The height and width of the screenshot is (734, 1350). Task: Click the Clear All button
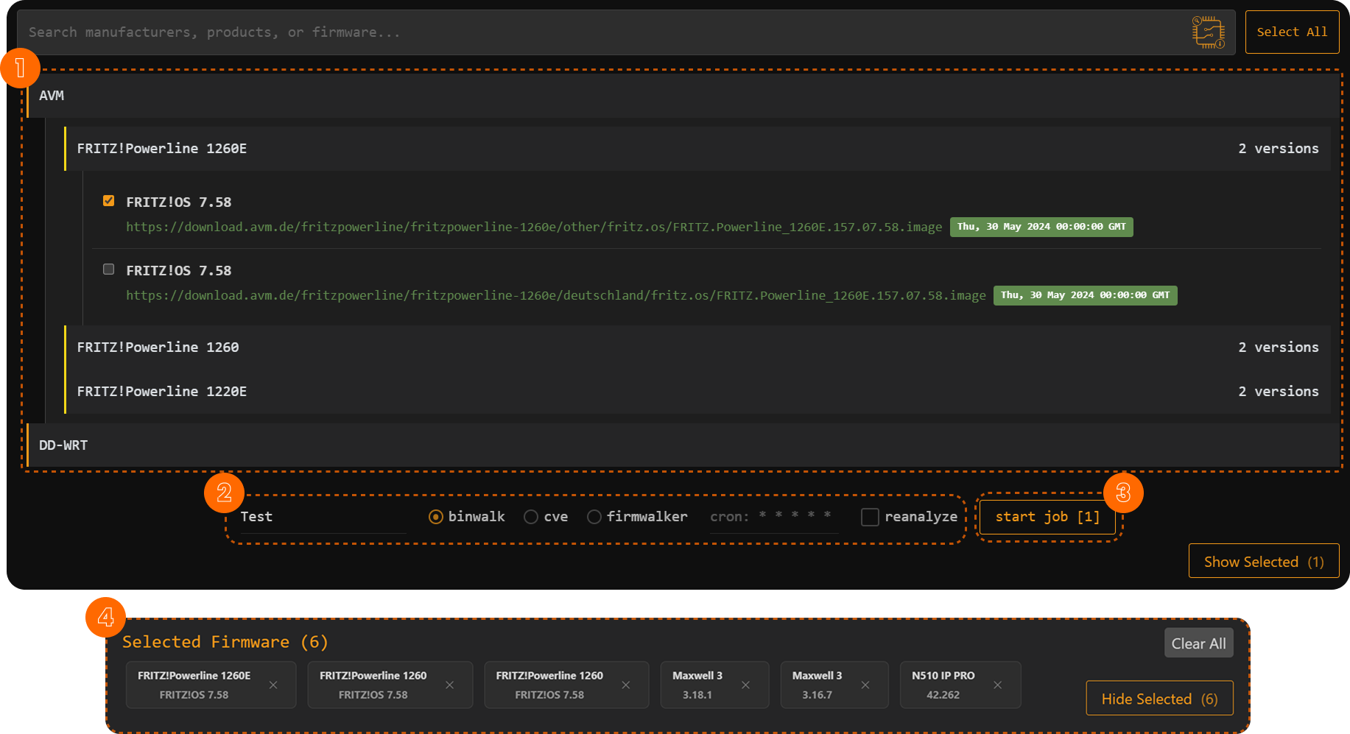(x=1198, y=643)
